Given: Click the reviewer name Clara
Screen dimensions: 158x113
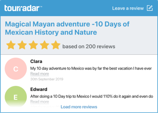Looking at the screenshot, I should tap(36, 61).
